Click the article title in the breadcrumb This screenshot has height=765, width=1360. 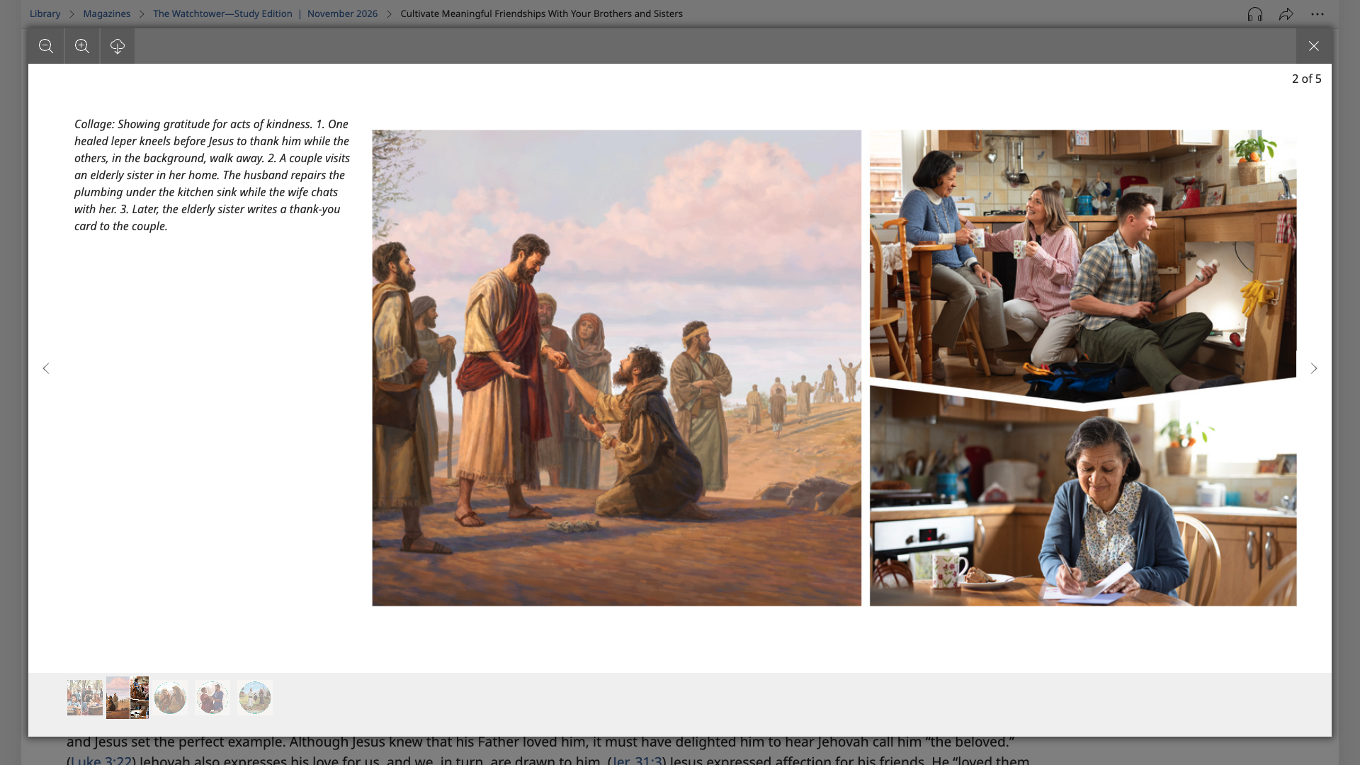pyautogui.click(x=541, y=13)
